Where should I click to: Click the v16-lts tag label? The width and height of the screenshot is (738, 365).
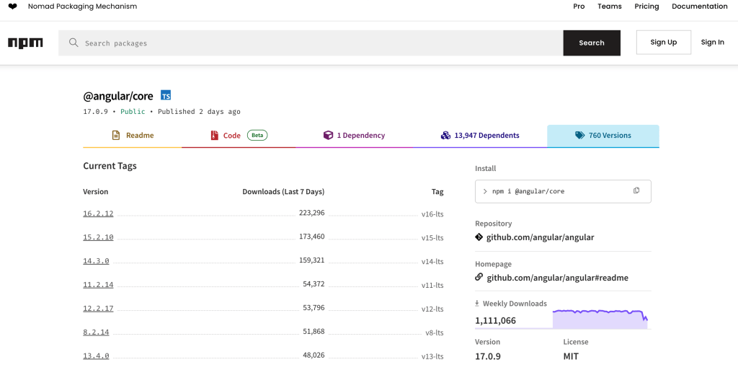click(x=432, y=214)
